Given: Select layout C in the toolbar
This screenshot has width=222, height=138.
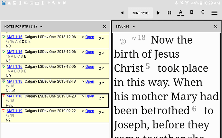Looking at the screenshot, I should (x=203, y=12).
